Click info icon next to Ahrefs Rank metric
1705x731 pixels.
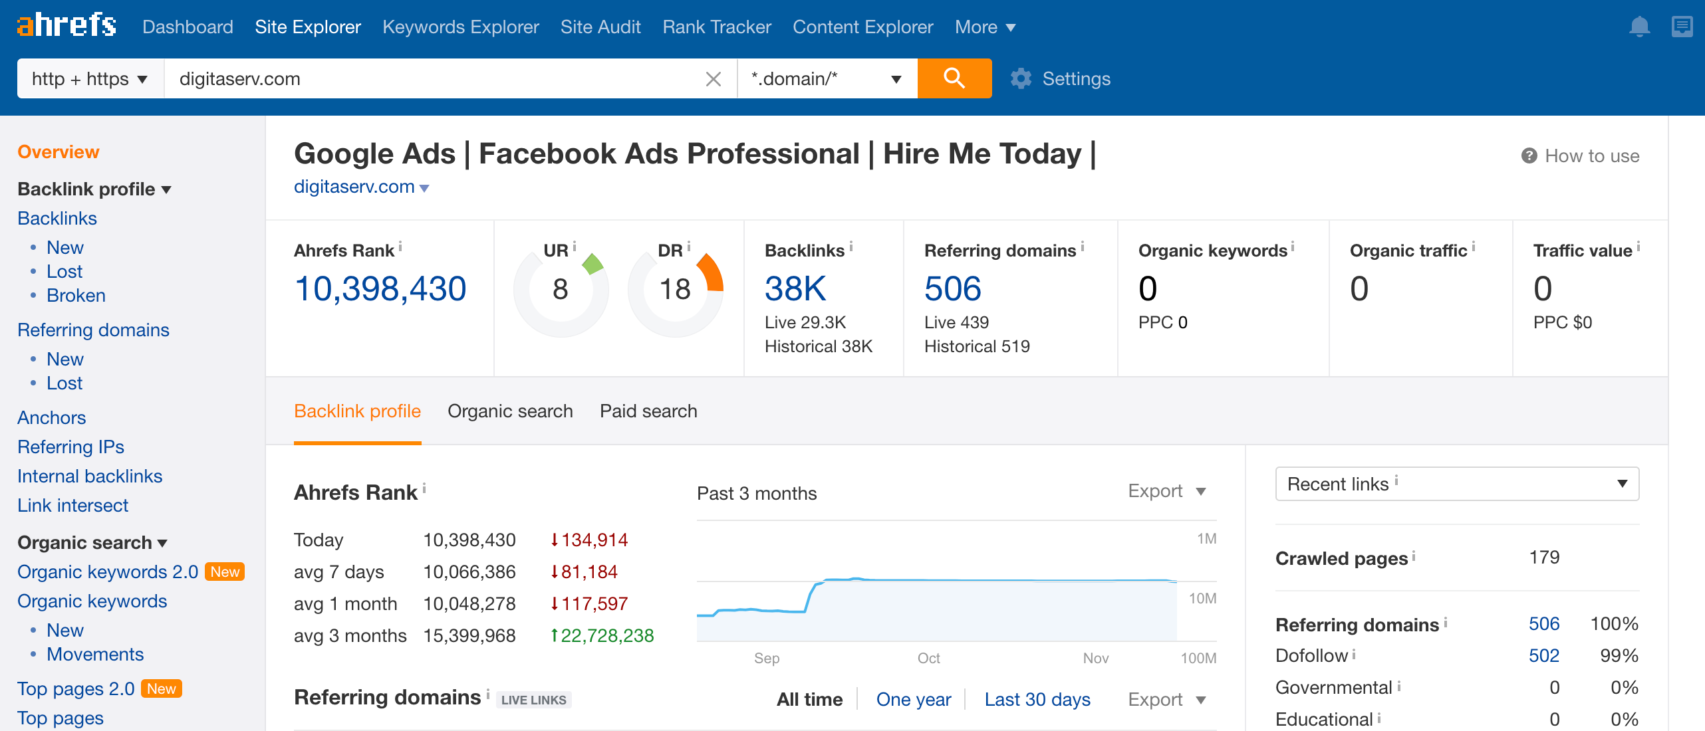coord(400,247)
